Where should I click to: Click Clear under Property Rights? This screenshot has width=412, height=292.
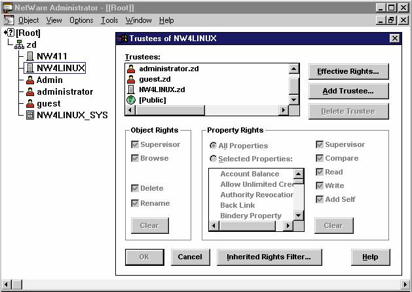[333, 225]
